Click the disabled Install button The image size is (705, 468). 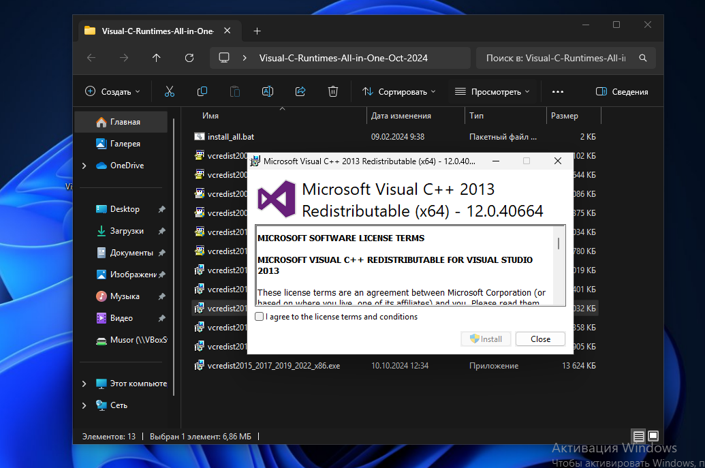486,339
